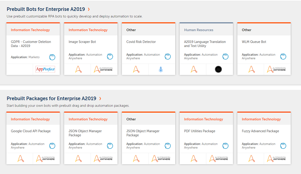Click orange A icon on WLM Queue Bot card
The height and width of the screenshot is (174, 301).
(x=252, y=69)
